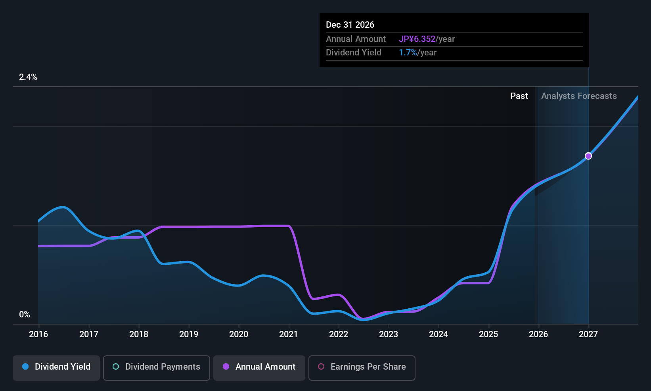Viewport: 651px width, 391px height.
Task: Select the 2018 tick on the time axis
Action: pos(139,334)
